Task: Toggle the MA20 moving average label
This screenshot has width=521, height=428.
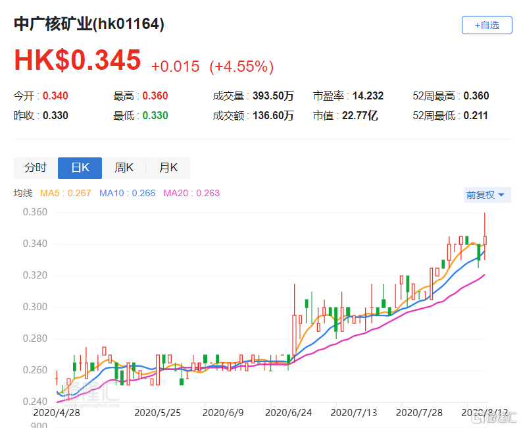Action: pos(191,194)
